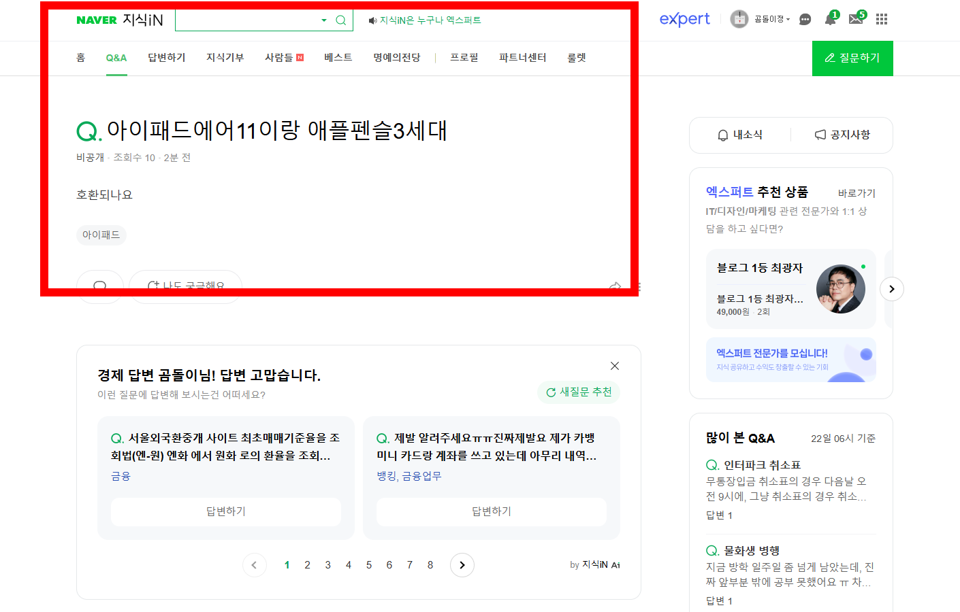This screenshot has width=960, height=612.
Task: Go to the 홈 tab
Action: [80, 58]
